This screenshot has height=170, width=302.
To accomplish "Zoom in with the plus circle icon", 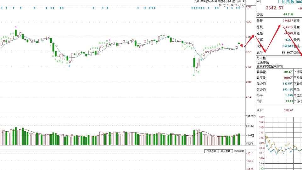I will (240, 5).
